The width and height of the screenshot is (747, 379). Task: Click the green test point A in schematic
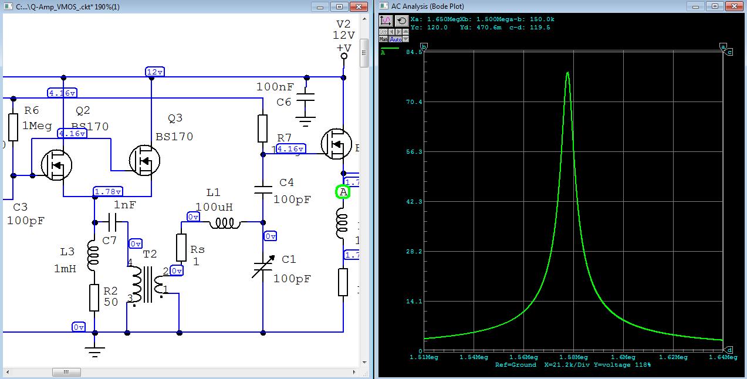(343, 192)
